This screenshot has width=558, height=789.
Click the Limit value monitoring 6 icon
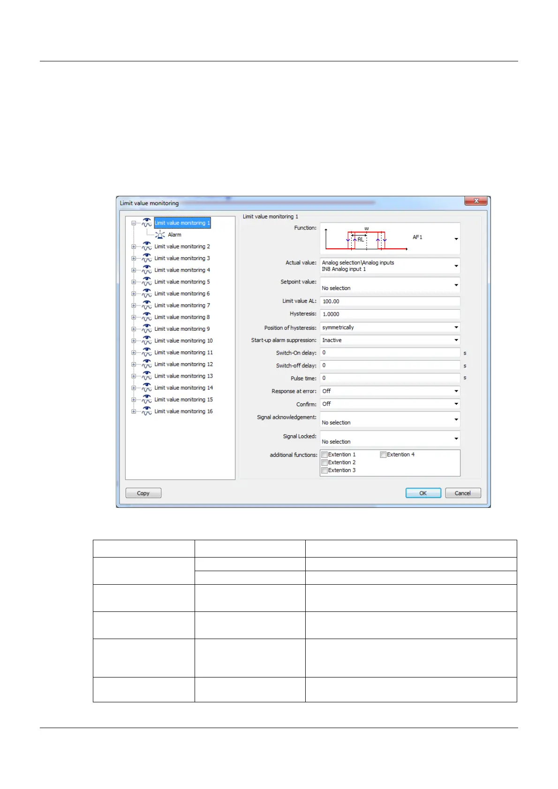(x=147, y=293)
